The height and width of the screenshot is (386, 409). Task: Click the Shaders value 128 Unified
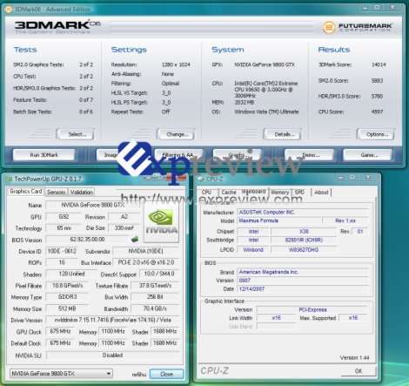pyautogui.click(x=71, y=274)
